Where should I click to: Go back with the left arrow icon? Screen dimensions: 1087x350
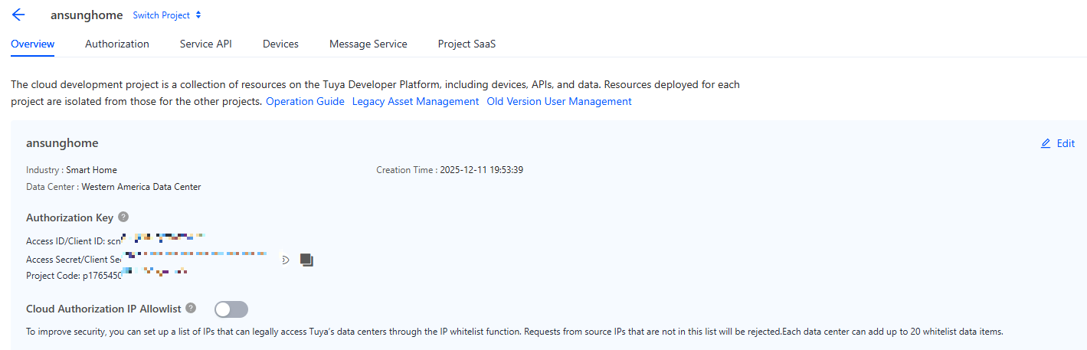click(x=18, y=15)
